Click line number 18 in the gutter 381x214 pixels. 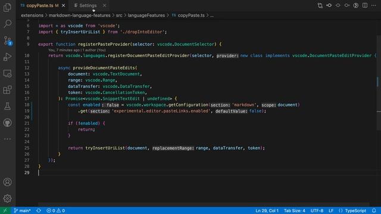point(27,105)
